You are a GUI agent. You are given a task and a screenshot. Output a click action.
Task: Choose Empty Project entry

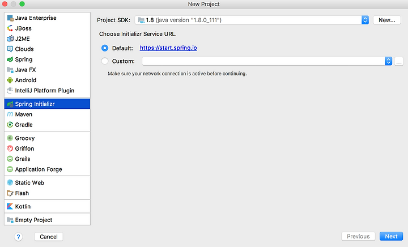coord(48,220)
